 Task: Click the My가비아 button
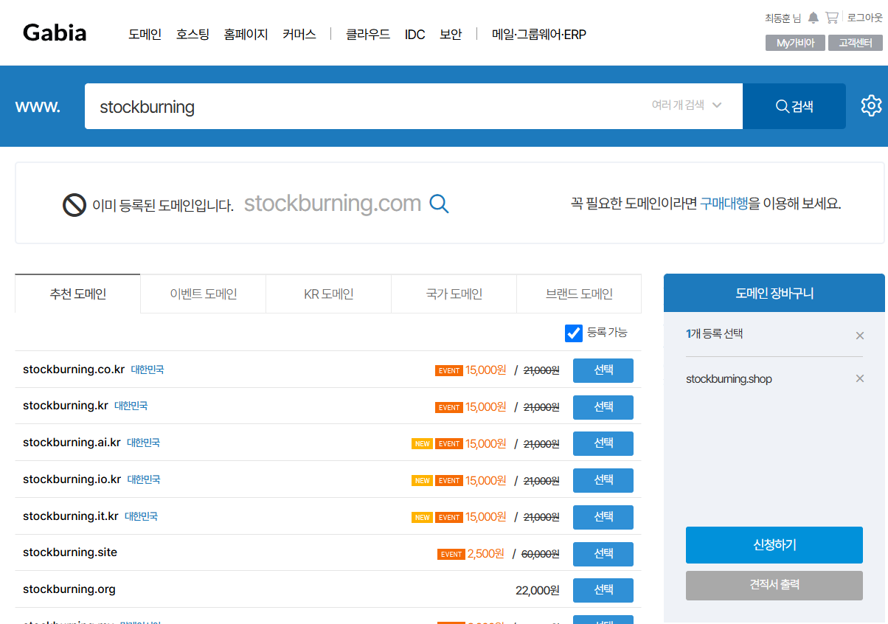tap(795, 43)
